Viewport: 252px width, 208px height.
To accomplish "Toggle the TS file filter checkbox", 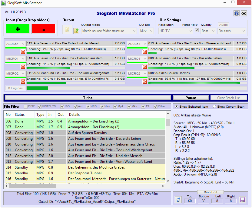I will (x=143, y=106).
